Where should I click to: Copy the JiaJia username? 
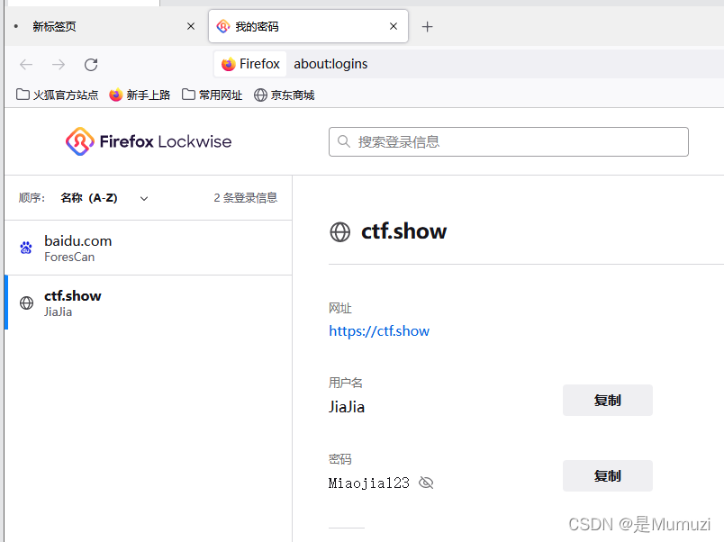(x=607, y=400)
